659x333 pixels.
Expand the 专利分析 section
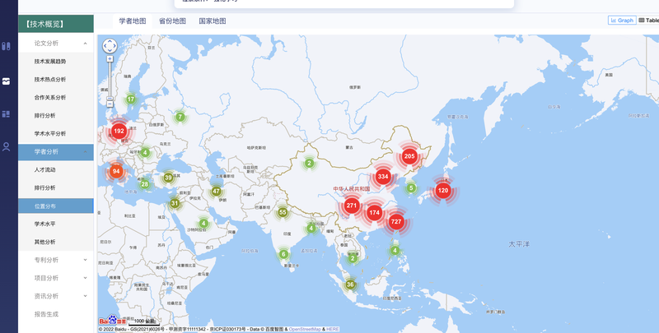coord(86,260)
